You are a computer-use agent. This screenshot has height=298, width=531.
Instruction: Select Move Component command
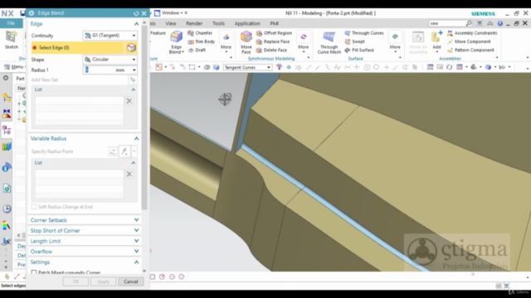point(469,41)
